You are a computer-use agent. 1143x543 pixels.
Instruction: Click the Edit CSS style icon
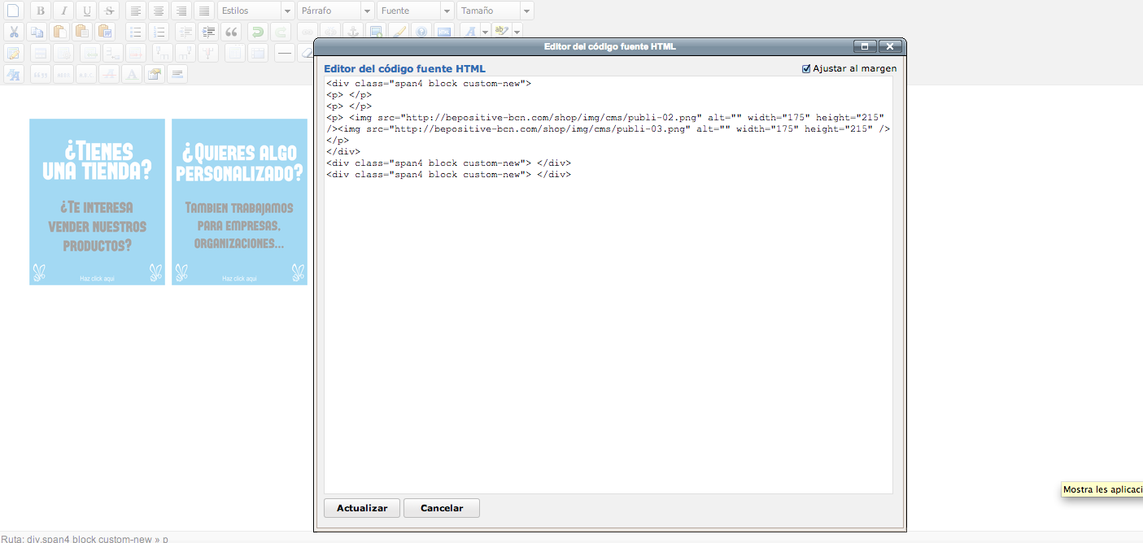[x=13, y=74]
